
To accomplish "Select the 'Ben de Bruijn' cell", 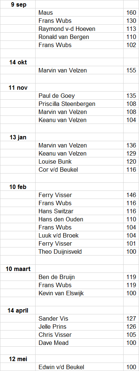I will point(79,277).
